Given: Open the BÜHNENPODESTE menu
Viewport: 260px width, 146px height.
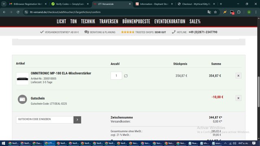Looking at the screenshot, I should click(x=136, y=21).
